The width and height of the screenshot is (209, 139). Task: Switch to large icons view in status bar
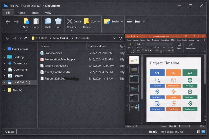203,132
